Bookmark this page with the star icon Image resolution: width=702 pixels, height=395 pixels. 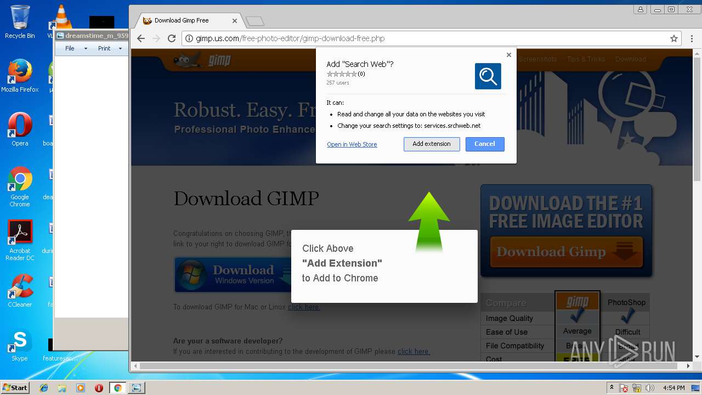click(674, 38)
